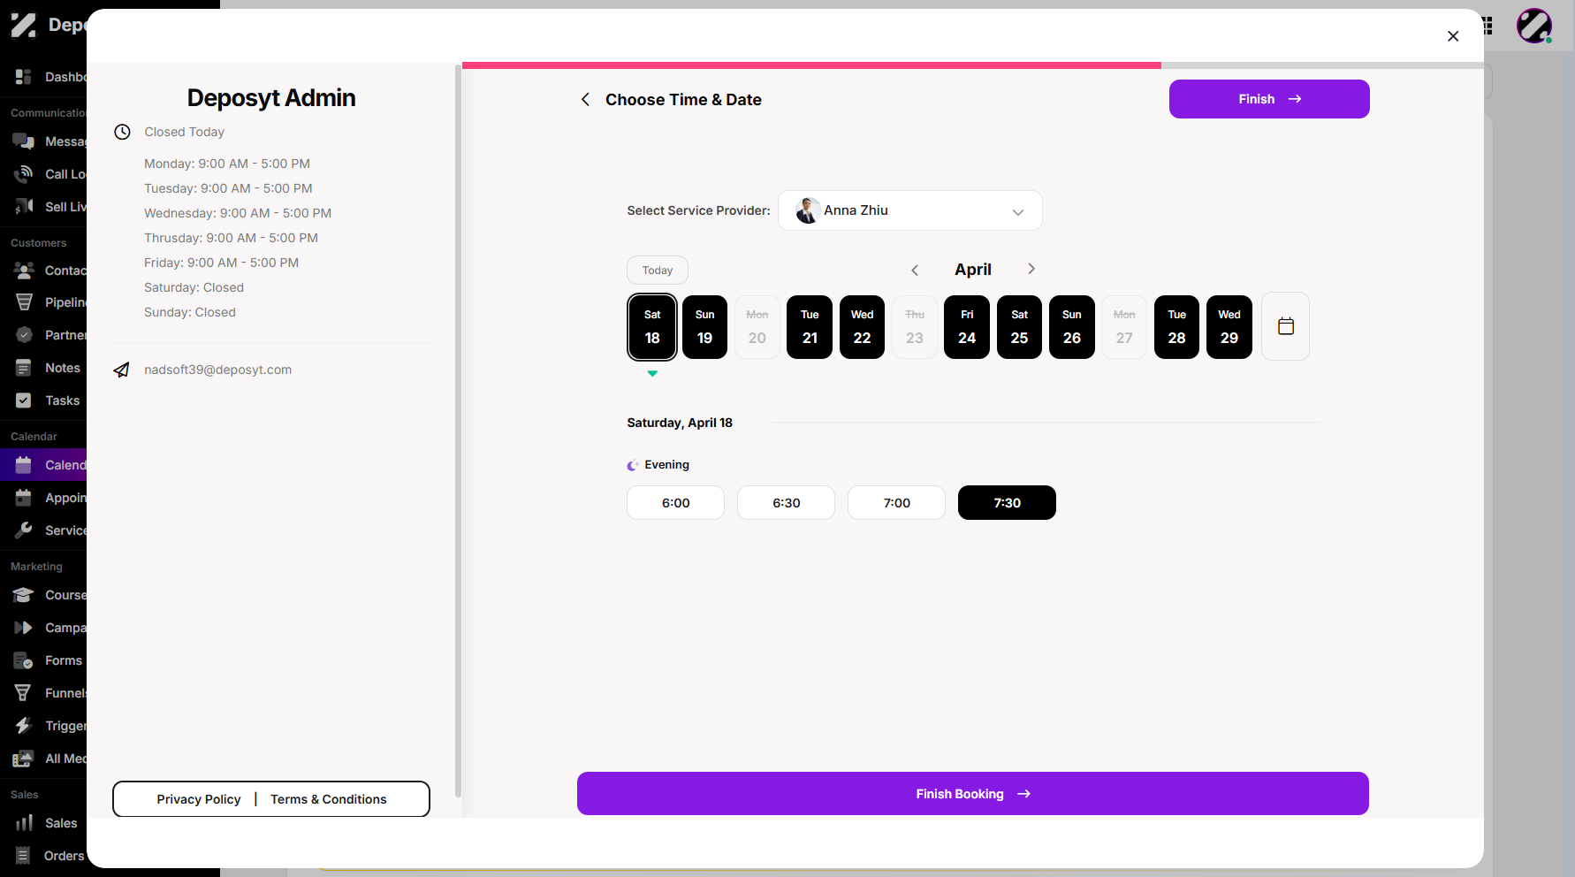Open user profile avatar at top right
Screen dimensions: 1575x877
1534,26
